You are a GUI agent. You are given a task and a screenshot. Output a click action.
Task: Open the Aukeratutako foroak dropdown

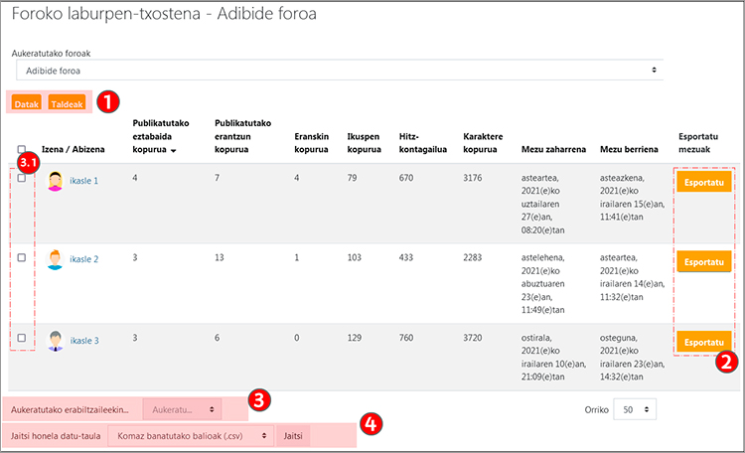337,71
